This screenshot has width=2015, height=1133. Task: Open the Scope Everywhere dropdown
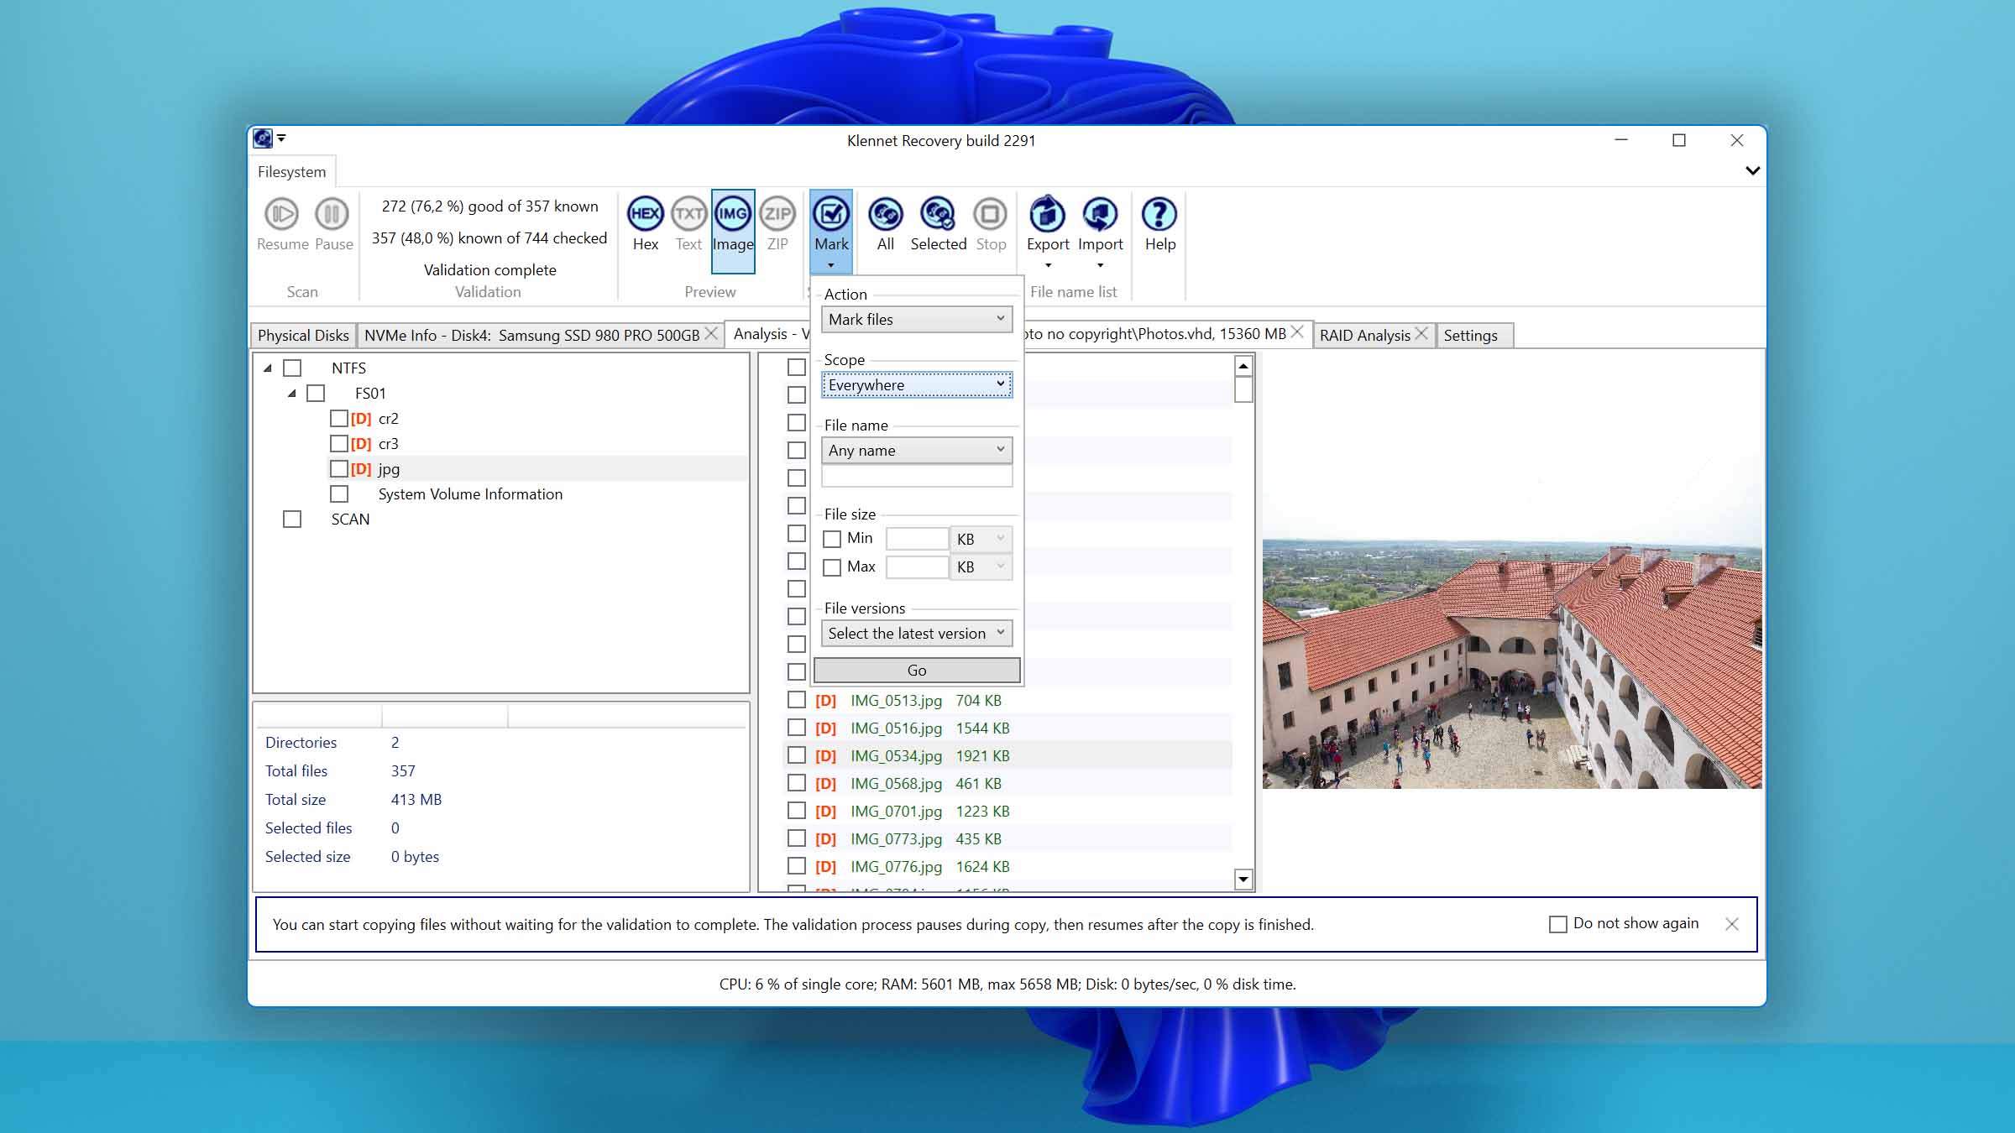click(917, 384)
